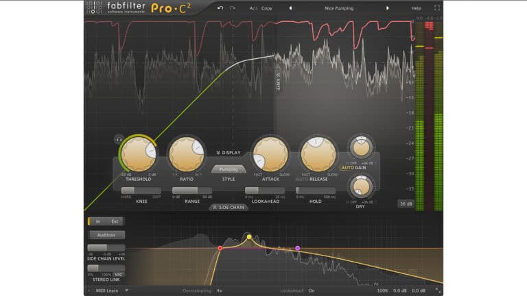Select the yellow mid filter node
Screen dimensions: 527x296
coord(249,237)
